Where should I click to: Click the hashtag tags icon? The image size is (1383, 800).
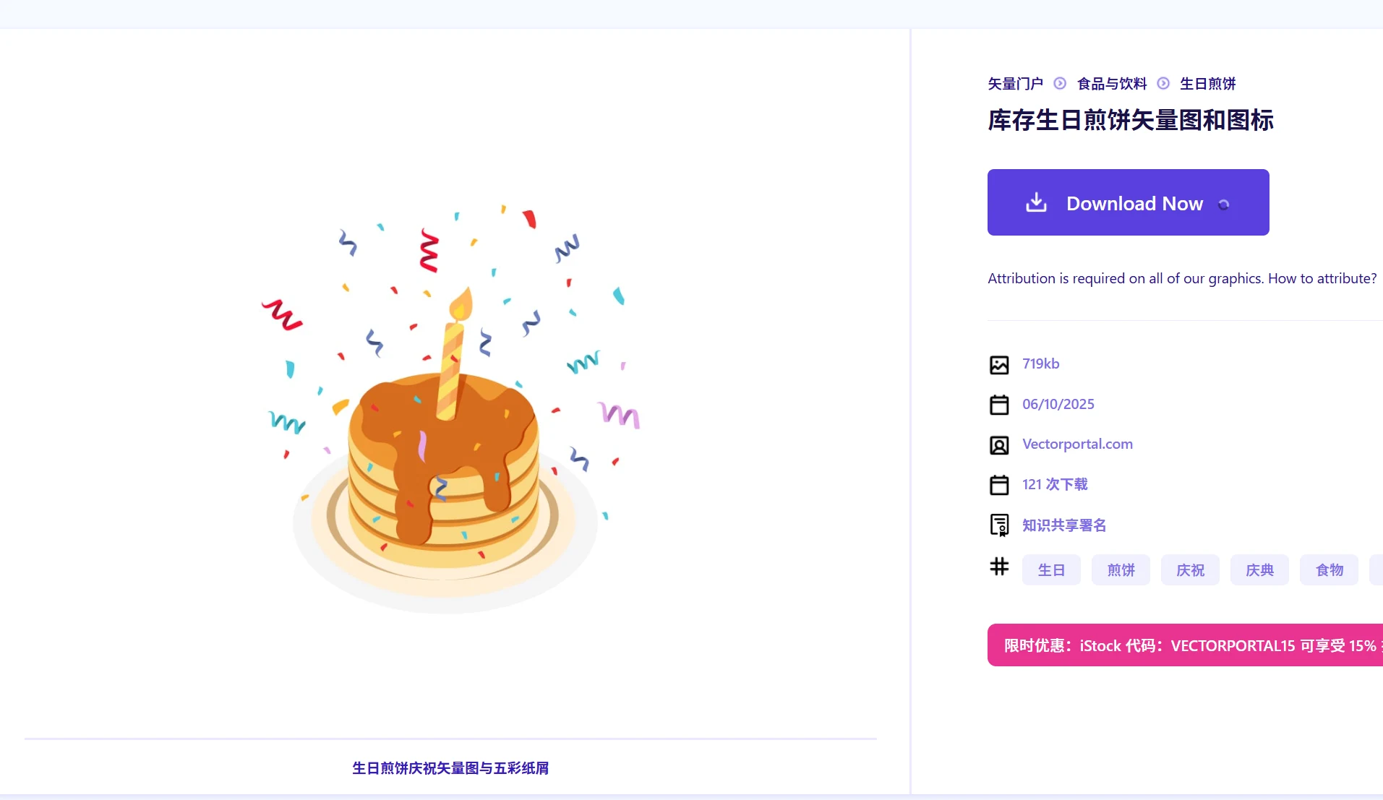(998, 567)
